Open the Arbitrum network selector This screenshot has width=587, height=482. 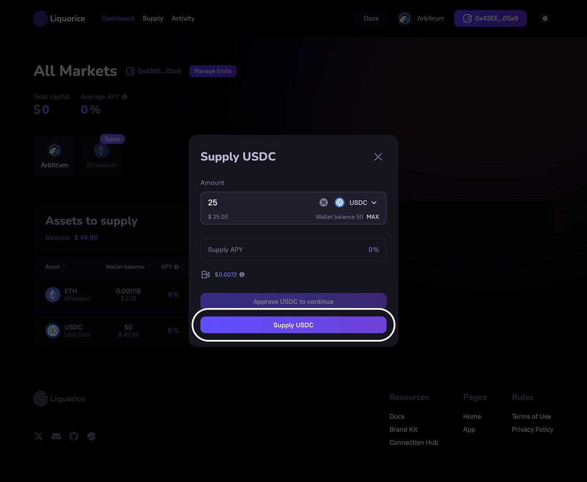pyautogui.click(x=421, y=18)
